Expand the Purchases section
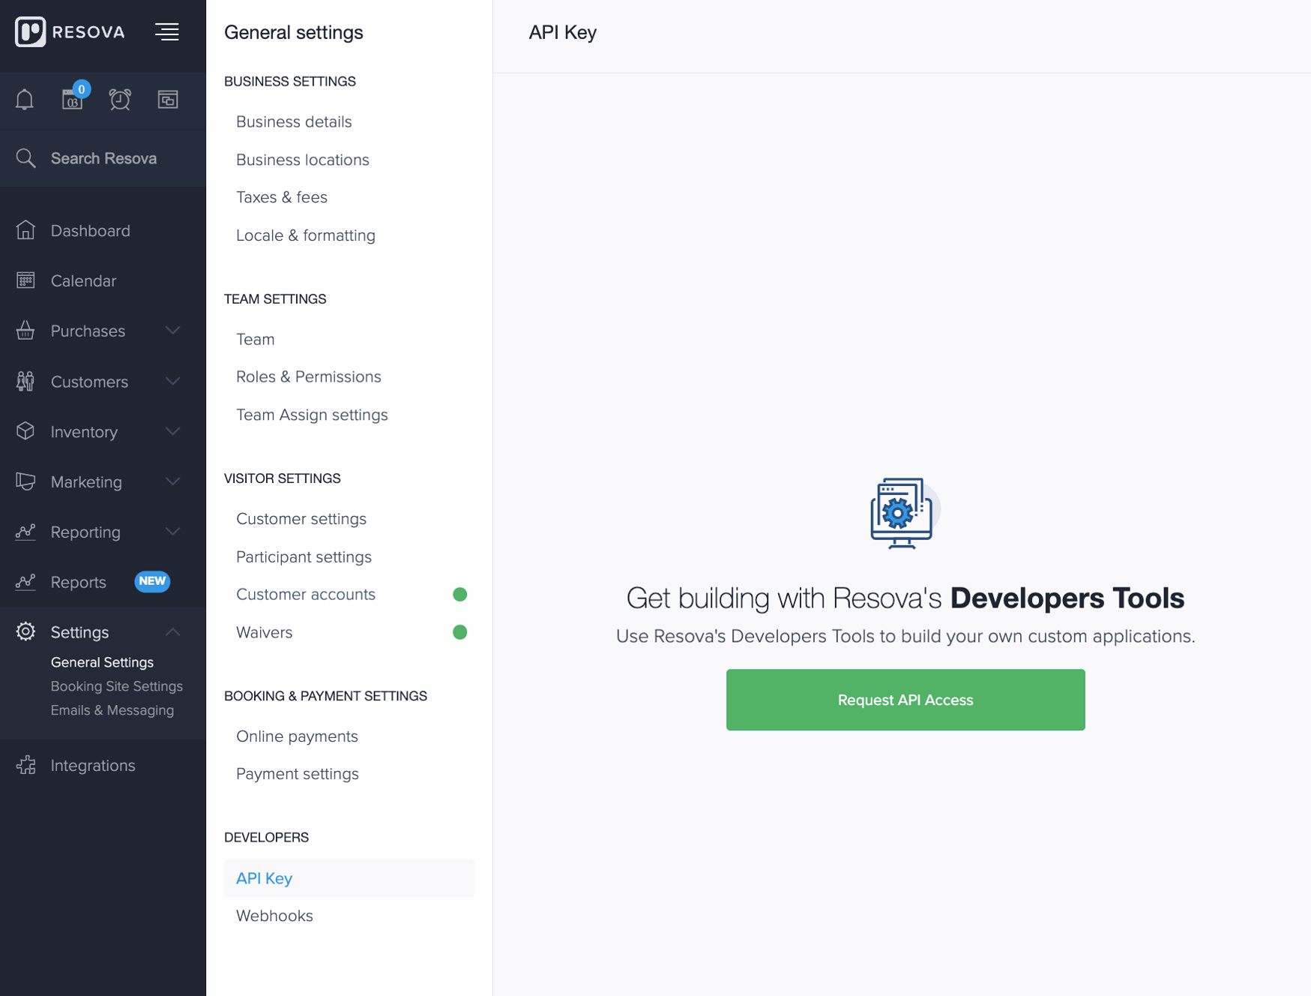Image resolution: width=1311 pixels, height=996 pixels. pyautogui.click(x=173, y=331)
